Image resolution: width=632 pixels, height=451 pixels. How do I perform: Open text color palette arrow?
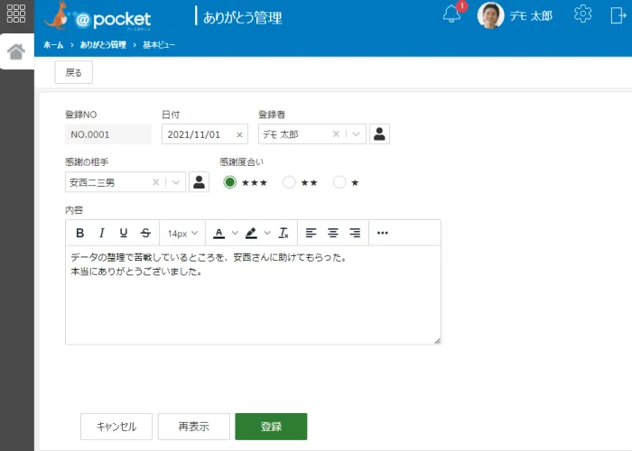point(235,233)
